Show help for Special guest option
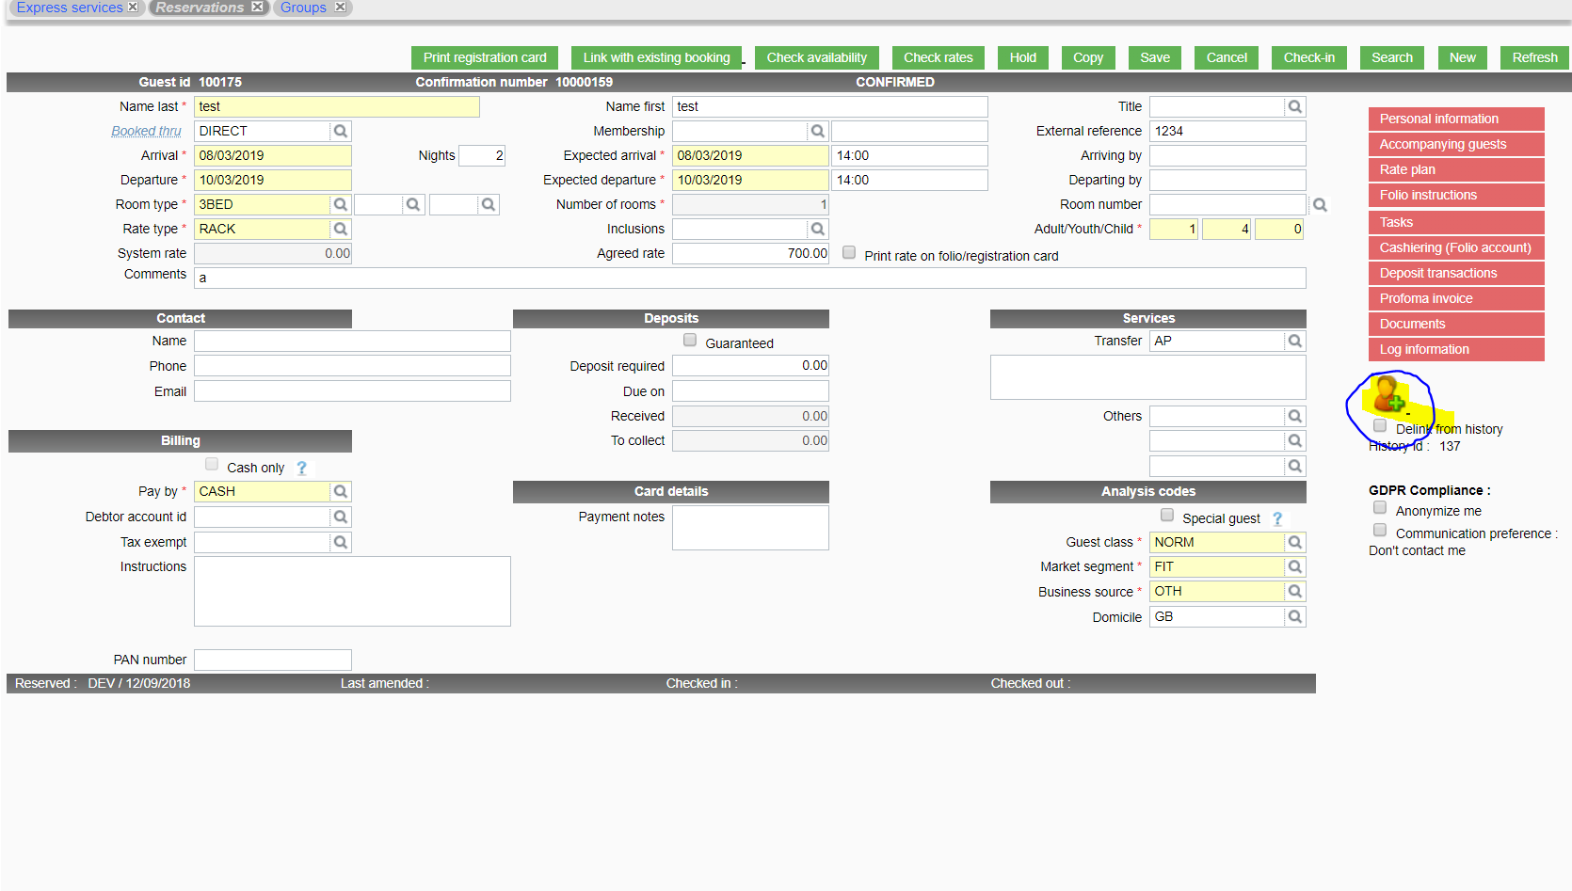Screen dimensions: 1572x891 (1277, 518)
